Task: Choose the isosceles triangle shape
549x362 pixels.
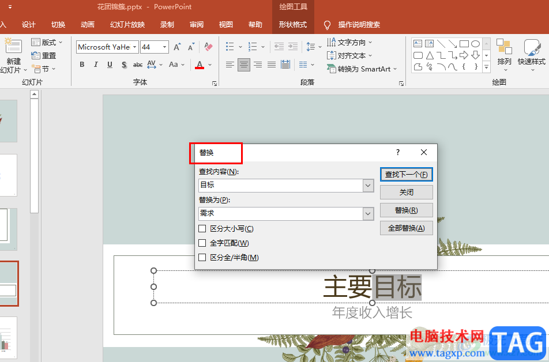Action: (430, 55)
